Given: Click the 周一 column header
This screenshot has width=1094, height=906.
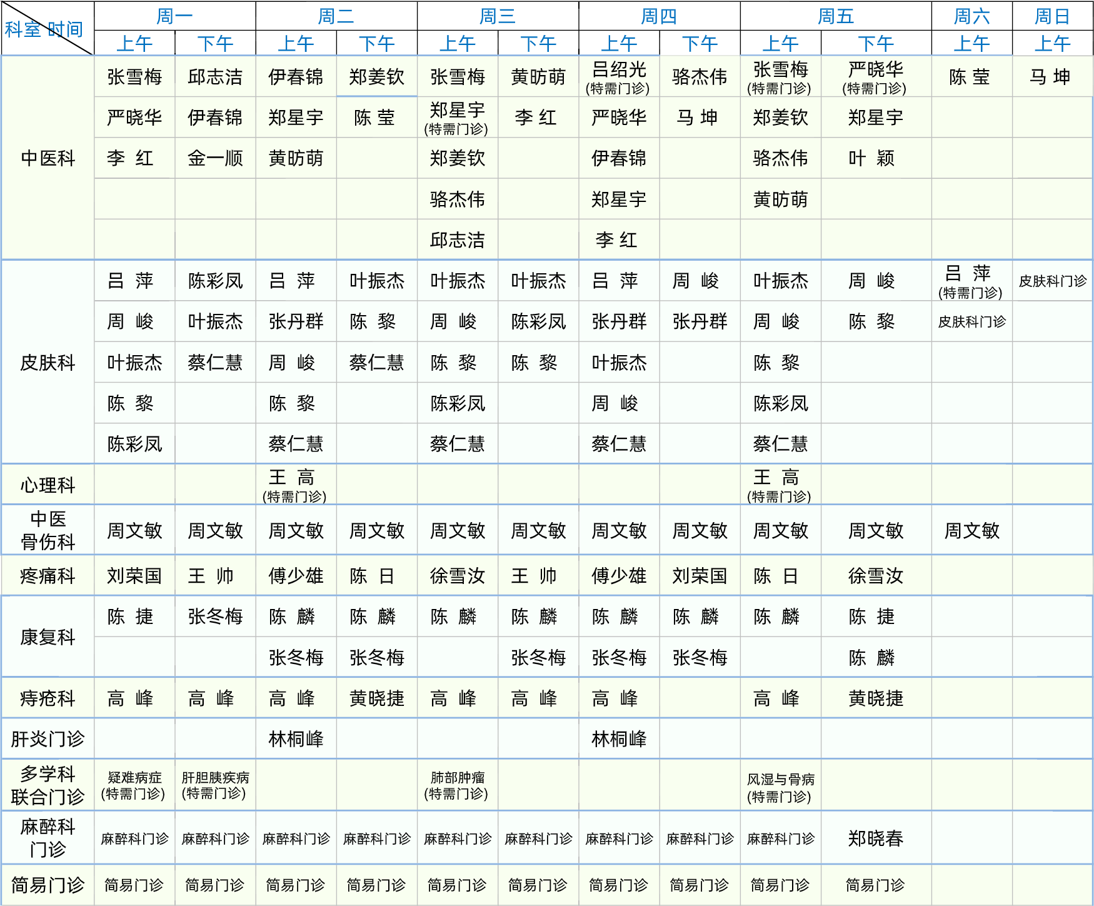Looking at the screenshot, I should click(174, 16).
